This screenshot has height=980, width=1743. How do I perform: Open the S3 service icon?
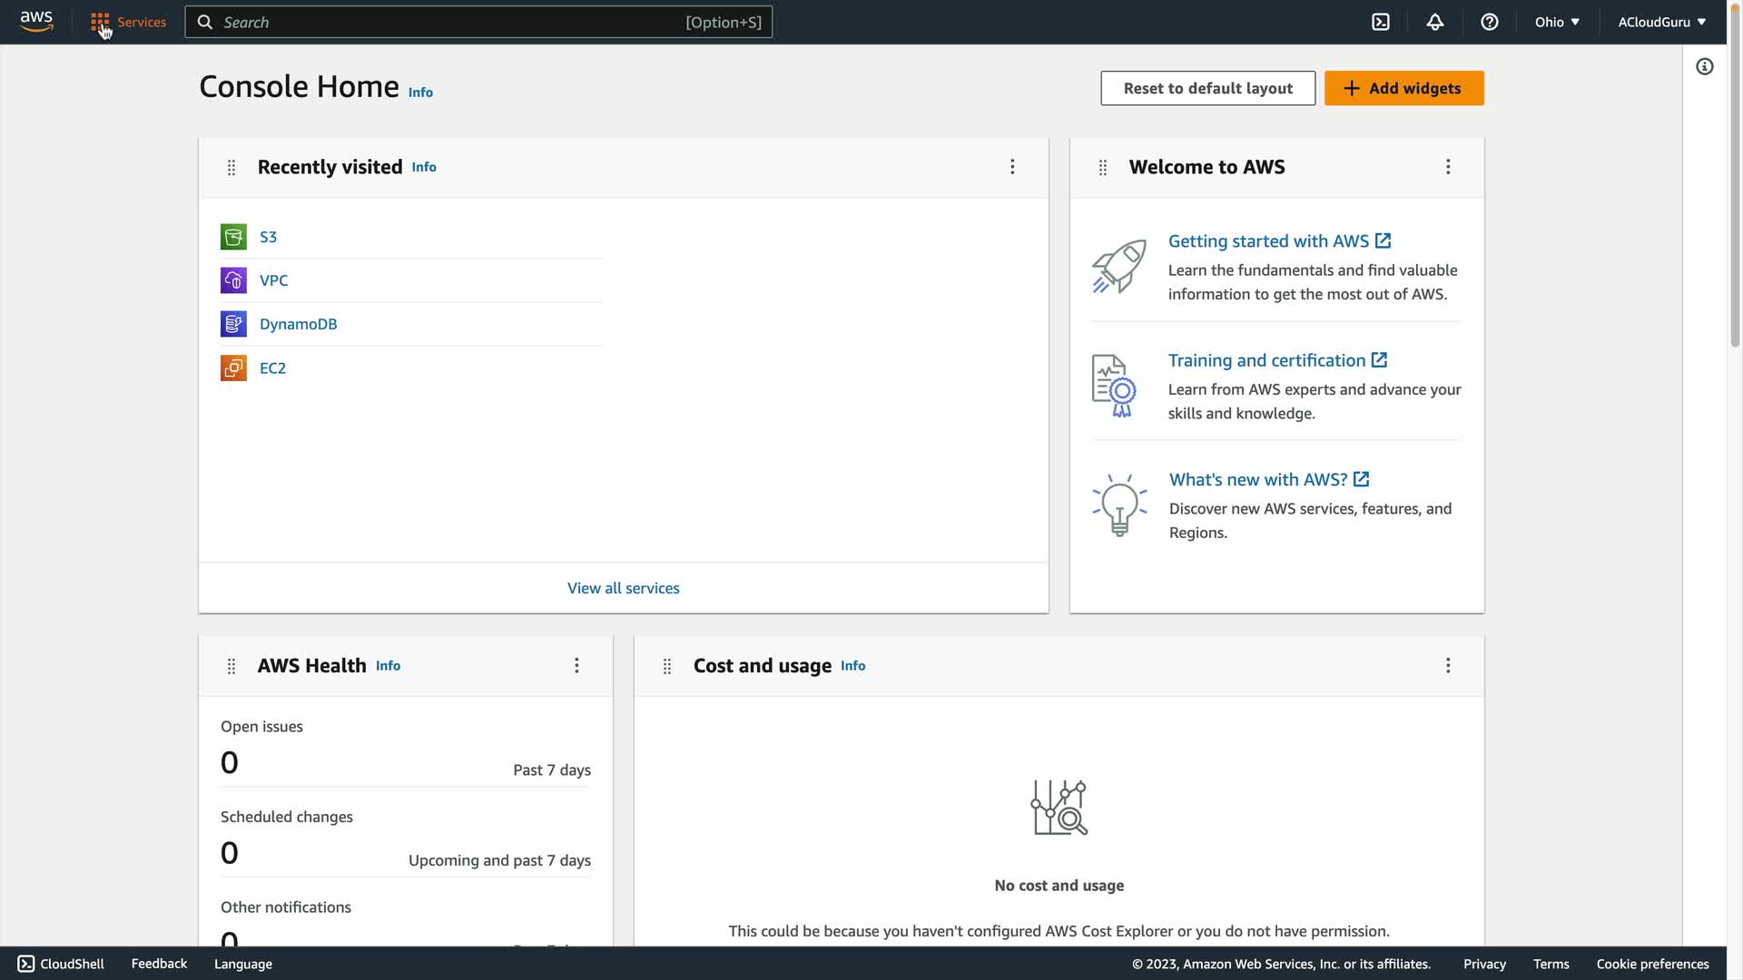(x=233, y=237)
